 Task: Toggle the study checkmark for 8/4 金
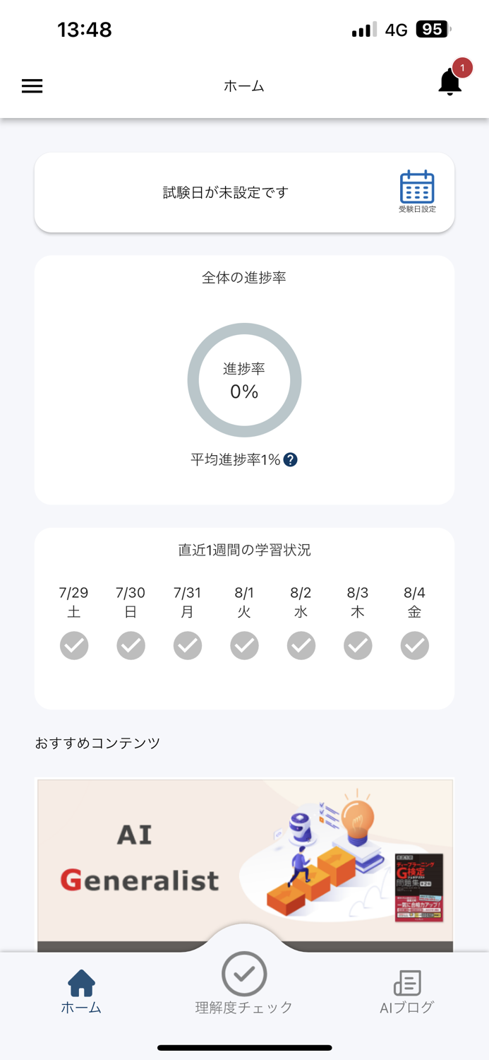[x=414, y=645]
